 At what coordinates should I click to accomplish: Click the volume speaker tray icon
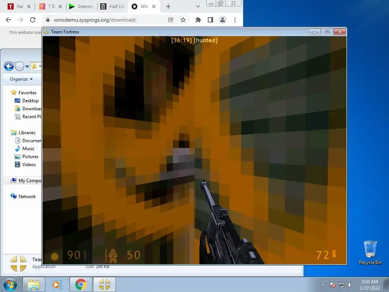(x=350, y=285)
